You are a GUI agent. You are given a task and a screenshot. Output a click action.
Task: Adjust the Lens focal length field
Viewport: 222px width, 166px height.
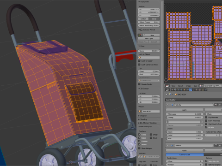[x=148, y=51]
